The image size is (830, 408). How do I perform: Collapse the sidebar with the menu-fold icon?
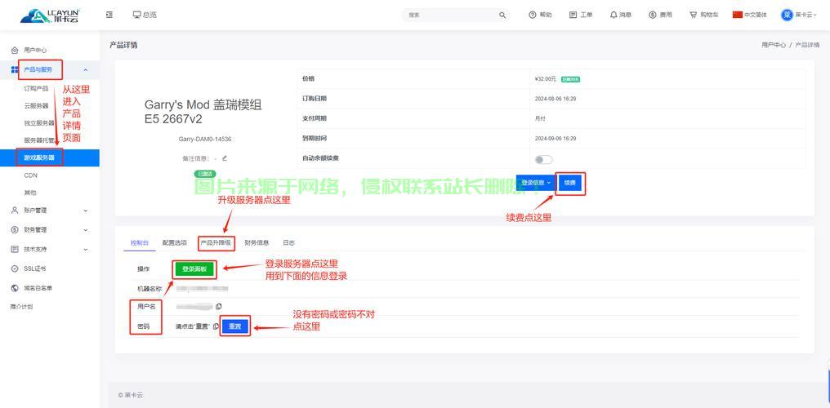click(x=109, y=15)
